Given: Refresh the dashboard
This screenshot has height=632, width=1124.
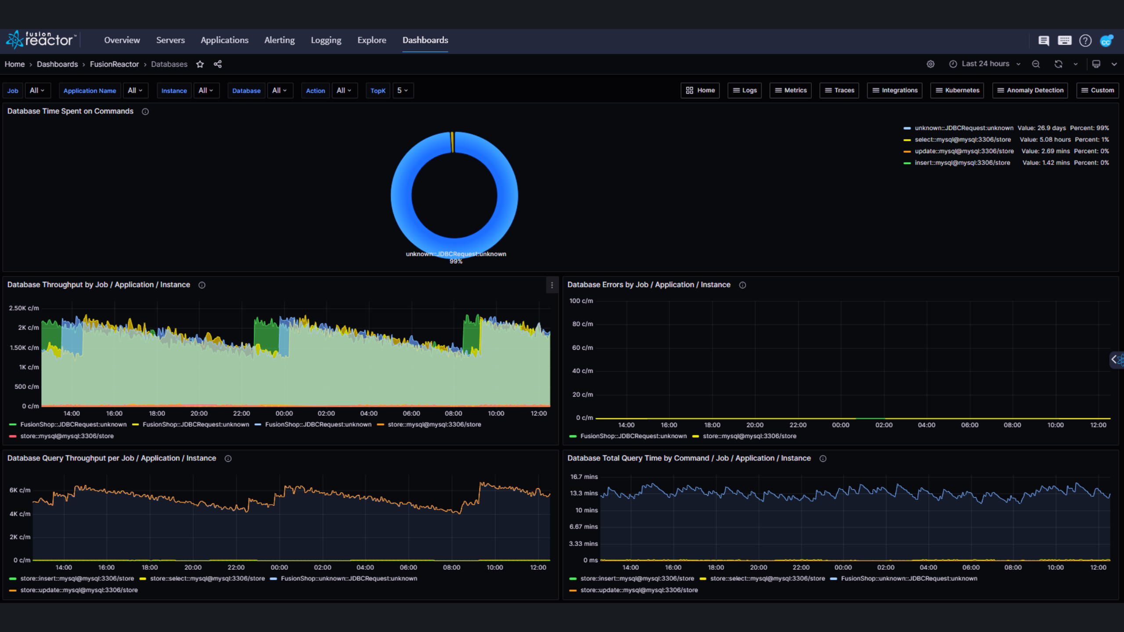Looking at the screenshot, I should coord(1058,64).
